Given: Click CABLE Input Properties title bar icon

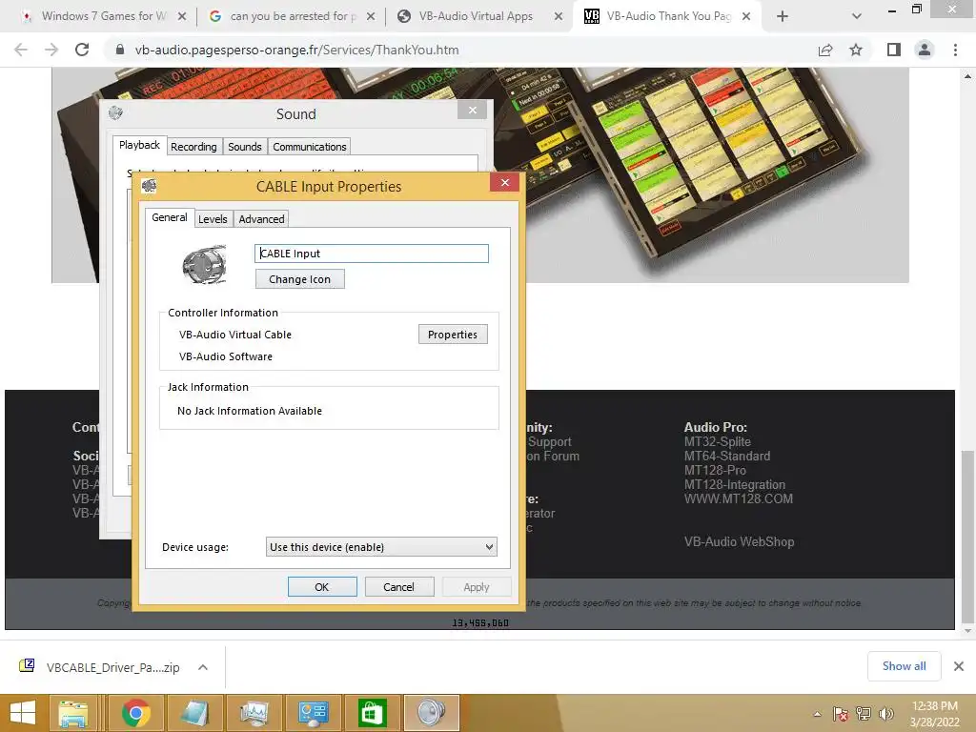Looking at the screenshot, I should (x=149, y=186).
